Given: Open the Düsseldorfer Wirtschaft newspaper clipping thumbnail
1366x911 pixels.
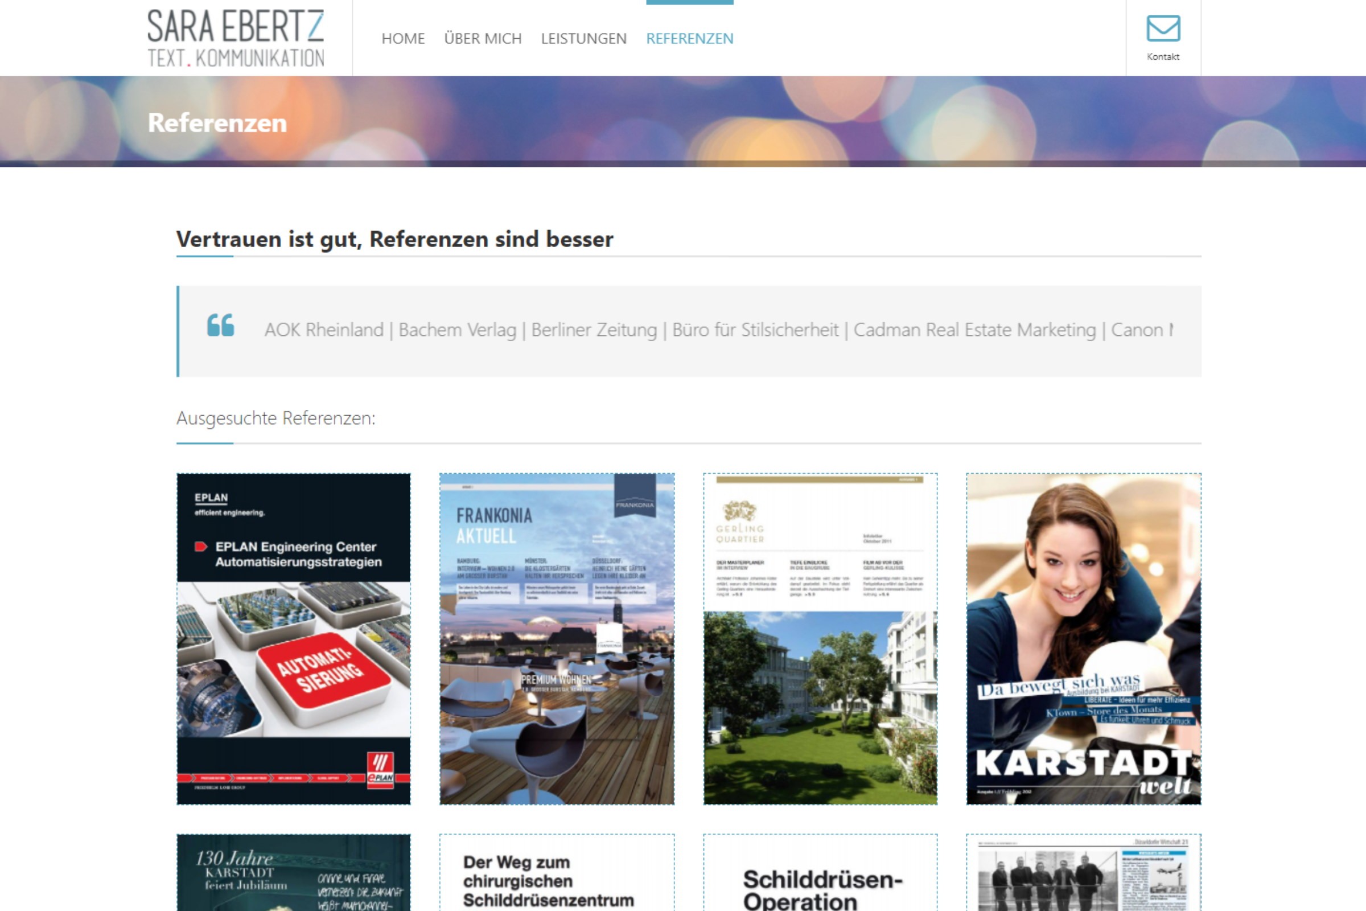Looking at the screenshot, I should tap(1083, 873).
